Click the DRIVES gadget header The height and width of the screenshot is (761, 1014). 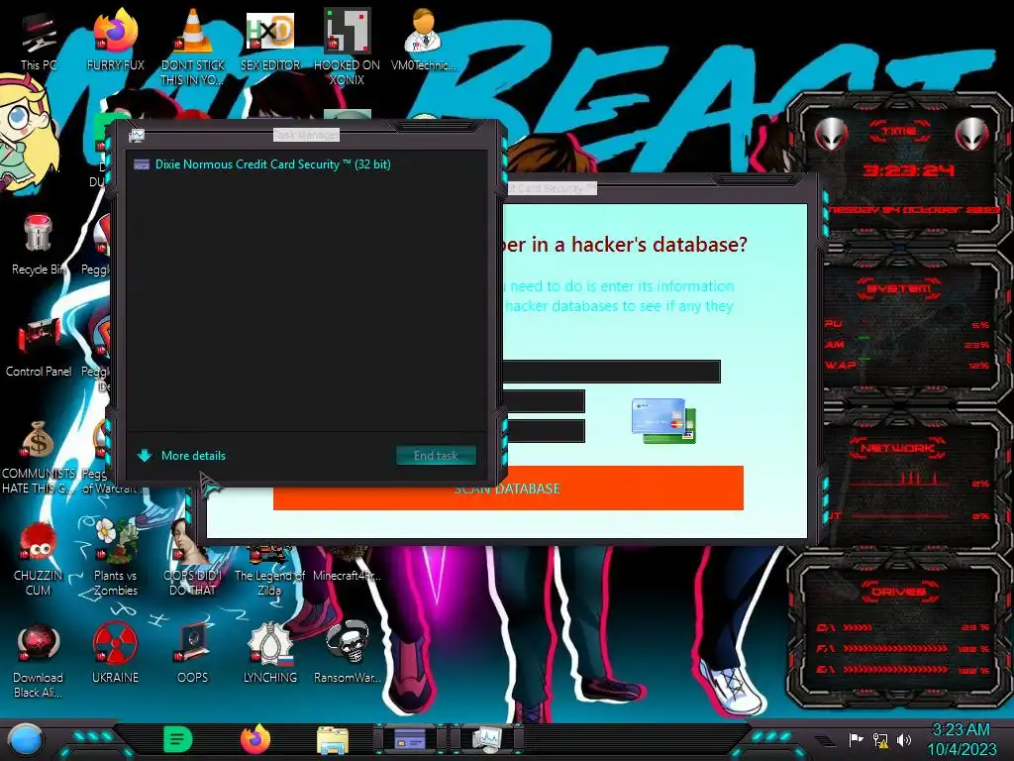(x=897, y=592)
